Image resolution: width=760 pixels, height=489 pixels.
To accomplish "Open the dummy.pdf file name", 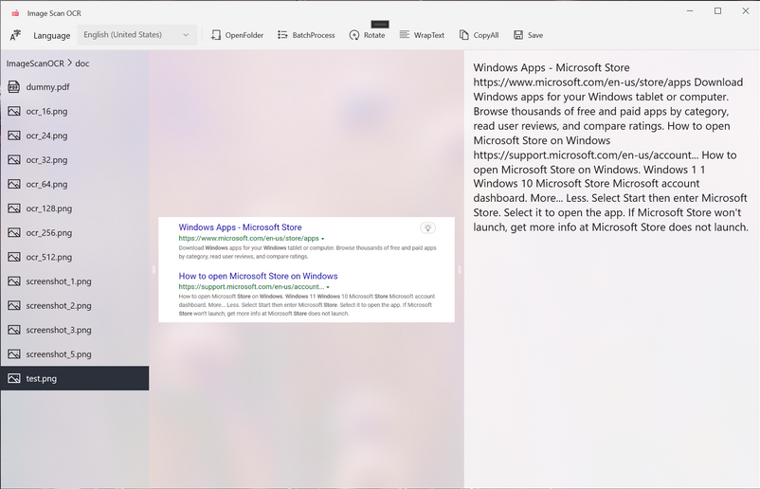I will [47, 87].
